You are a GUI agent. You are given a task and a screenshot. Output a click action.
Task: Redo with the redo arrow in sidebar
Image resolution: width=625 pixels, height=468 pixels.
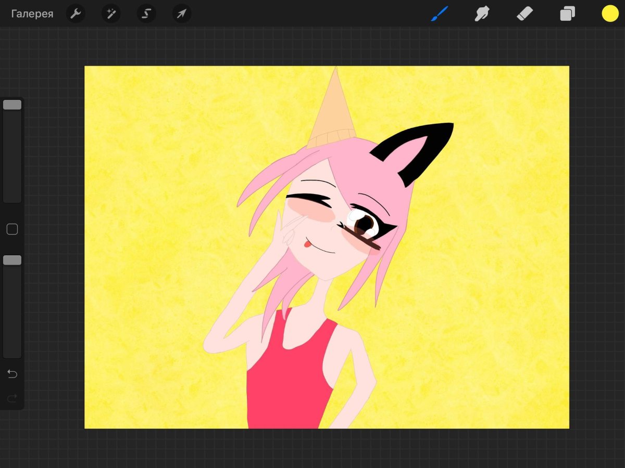pos(12,398)
